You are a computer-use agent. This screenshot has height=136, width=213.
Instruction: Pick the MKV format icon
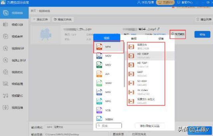pyautogui.click(x=99, y=65)
